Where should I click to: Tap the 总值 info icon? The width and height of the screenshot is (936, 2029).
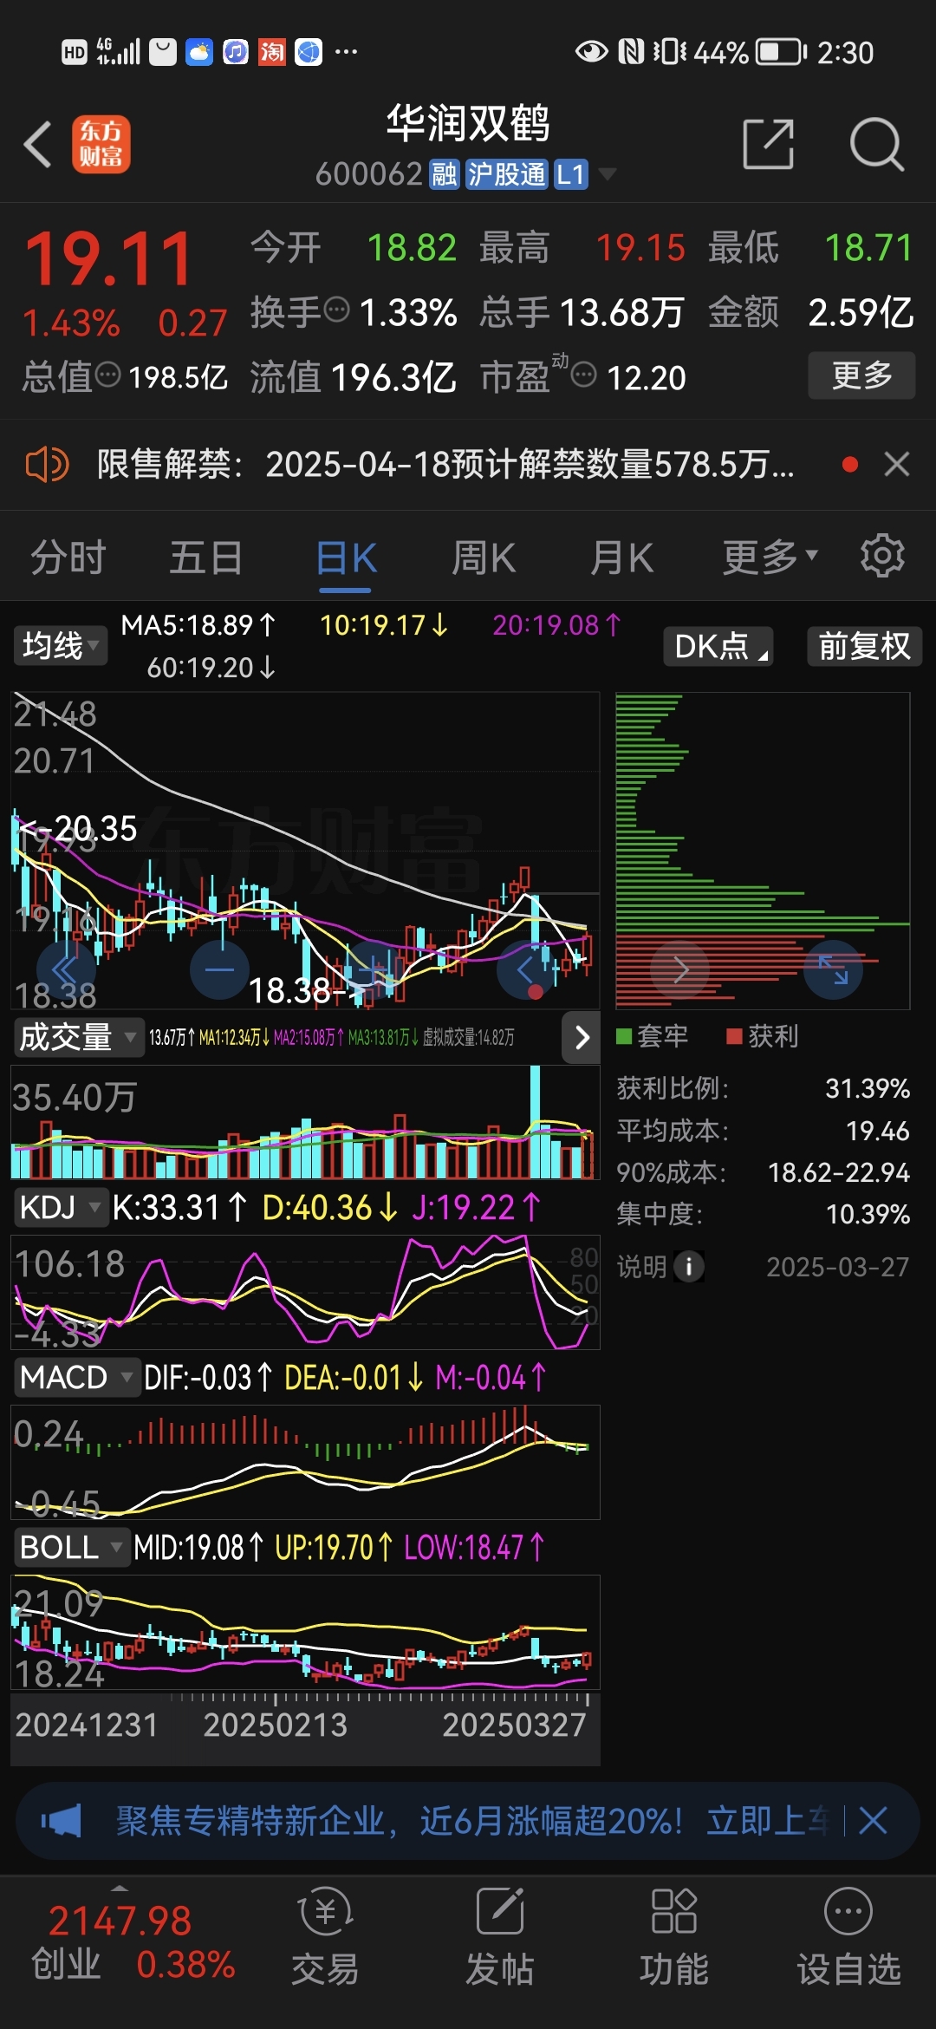coord(107,375)
